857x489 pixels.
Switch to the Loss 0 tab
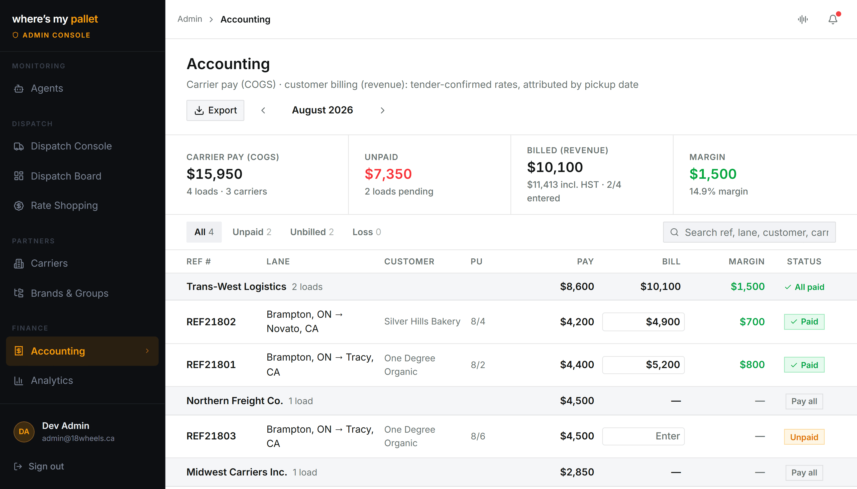pos(367,232)
